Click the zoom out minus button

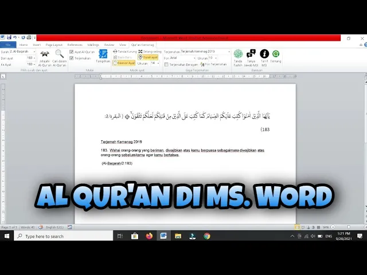coord(333,227)
